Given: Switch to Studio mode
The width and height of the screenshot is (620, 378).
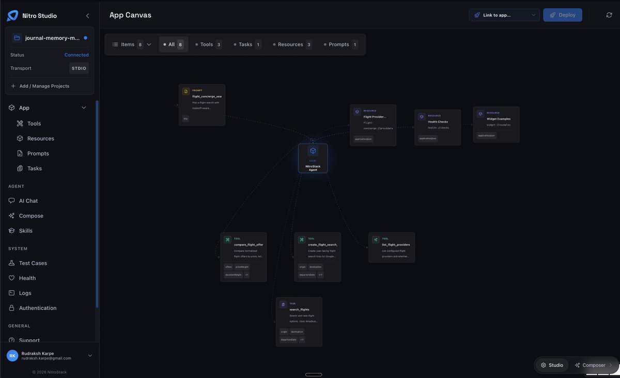Looking at the screenshot, I should click(x=552, y=365).
